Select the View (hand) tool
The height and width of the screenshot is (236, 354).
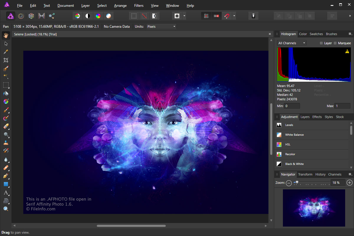pos(6,35)
